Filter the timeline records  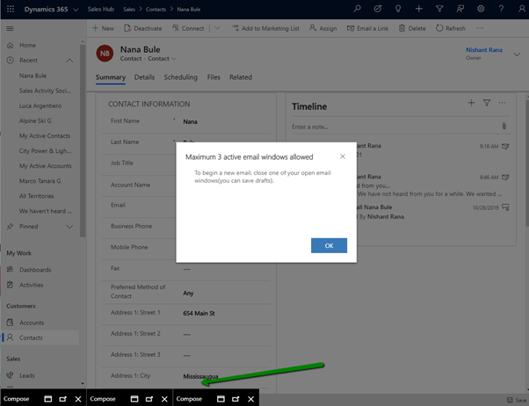pyautogui.click(x=487, y=103)
